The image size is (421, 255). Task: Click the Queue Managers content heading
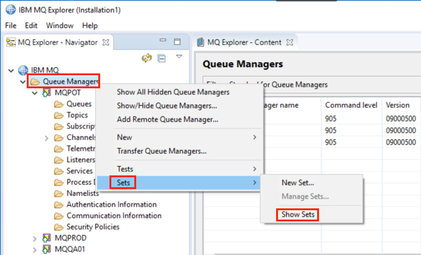click(x=243, y=64)
